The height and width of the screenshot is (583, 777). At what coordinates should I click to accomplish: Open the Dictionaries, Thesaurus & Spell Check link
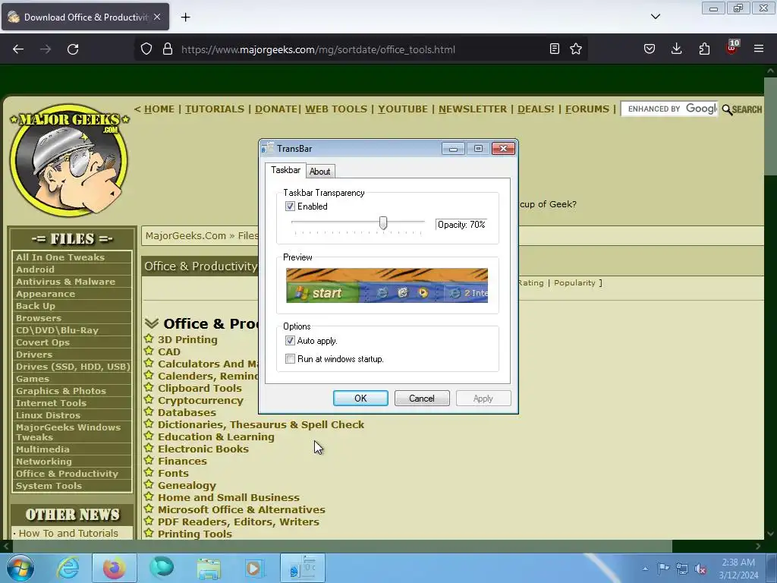[x=261, y=424]
